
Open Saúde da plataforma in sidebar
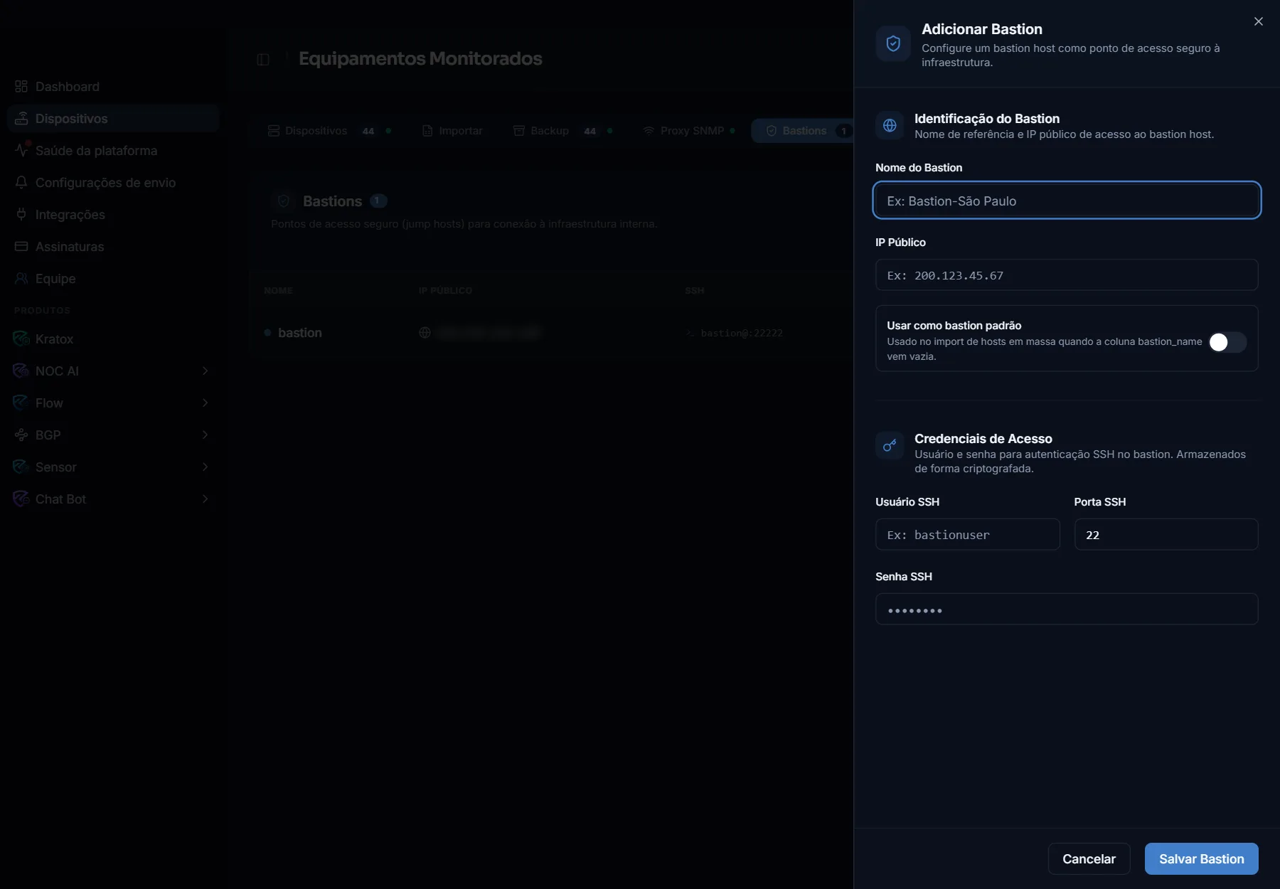113,150
